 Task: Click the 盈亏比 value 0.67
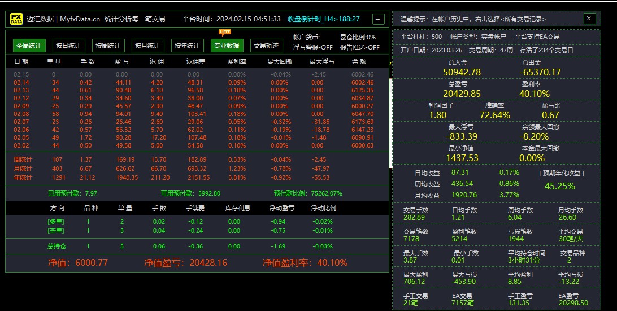pos(550,115)
